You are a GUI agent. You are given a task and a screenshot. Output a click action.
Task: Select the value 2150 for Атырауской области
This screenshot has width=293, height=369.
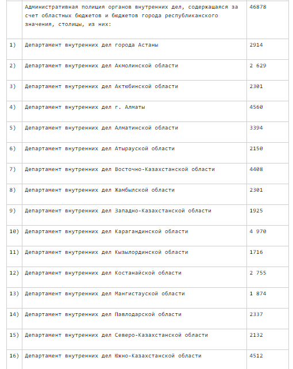[256, 149]
